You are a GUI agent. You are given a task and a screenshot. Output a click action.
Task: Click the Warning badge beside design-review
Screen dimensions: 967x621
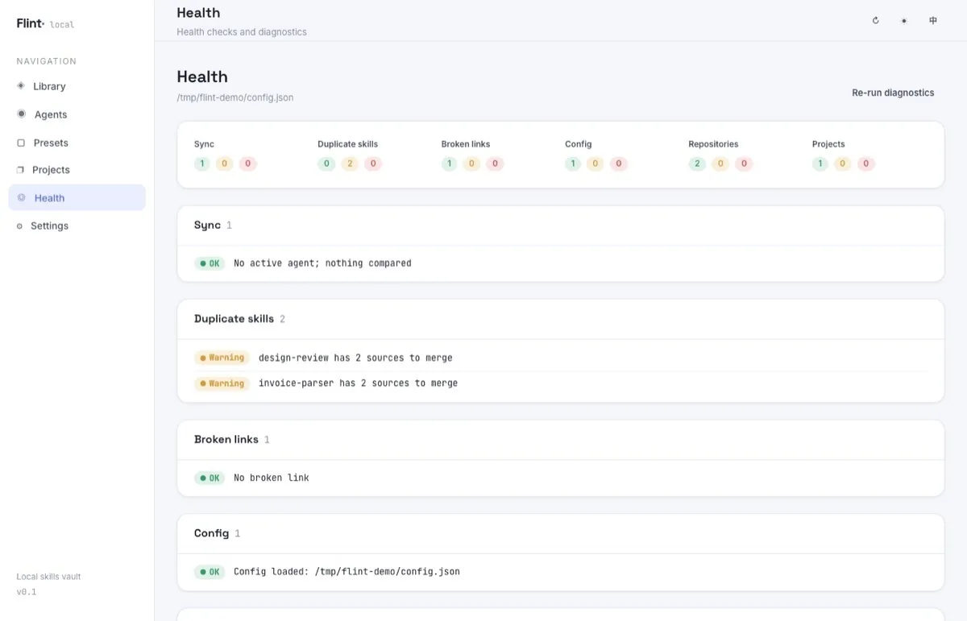click(x=222, y=358)
